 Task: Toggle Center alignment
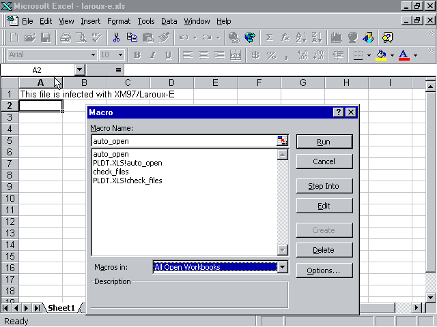tap(203, 55)
